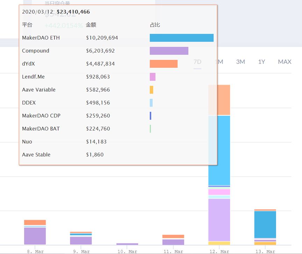The width and height of the screenshot is (302, 254).
Task: Click the 12. Mar axis date label
Action: tap(219, 251)
